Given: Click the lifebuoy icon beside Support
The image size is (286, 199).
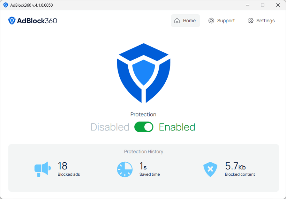Looking at the screenshot, I should [211, 21].
